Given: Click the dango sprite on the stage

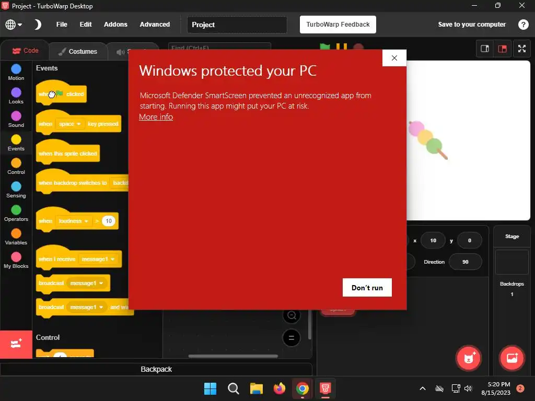Looking at the screenshot, I should click(428, 140).
